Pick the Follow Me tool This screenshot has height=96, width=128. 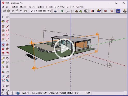tap(7, 49)
